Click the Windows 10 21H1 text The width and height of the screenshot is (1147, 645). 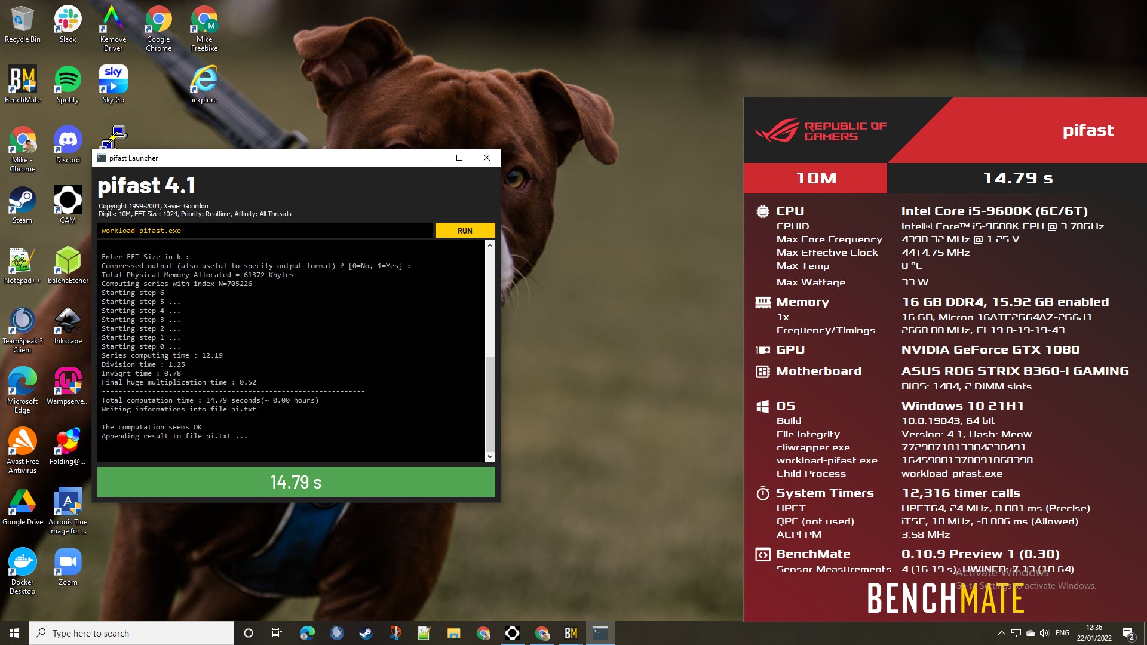962,406
